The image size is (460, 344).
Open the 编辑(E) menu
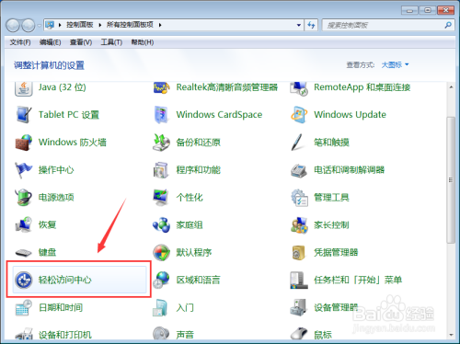(x=50, y=42)
